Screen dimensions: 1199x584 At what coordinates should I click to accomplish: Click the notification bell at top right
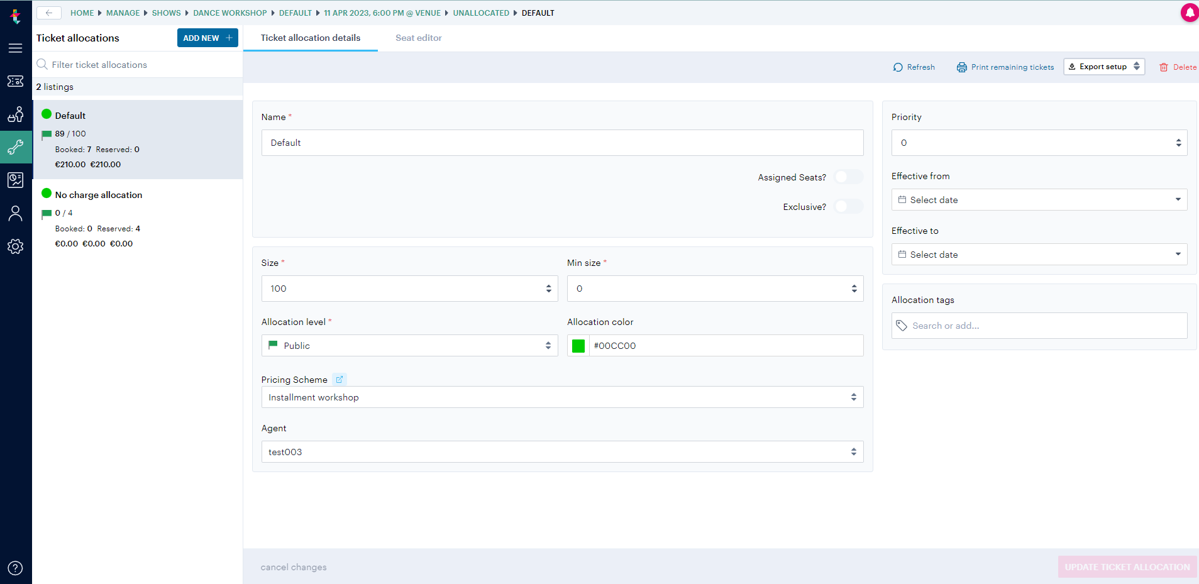tap(1190, 13)
